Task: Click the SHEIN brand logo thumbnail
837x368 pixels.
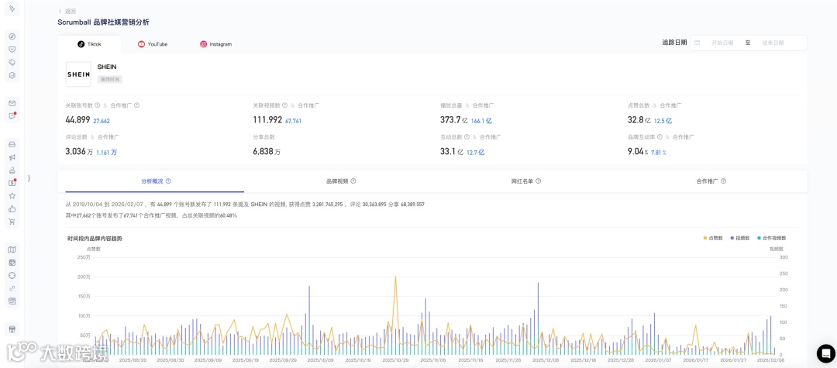Action: click(x=78, y=74)
